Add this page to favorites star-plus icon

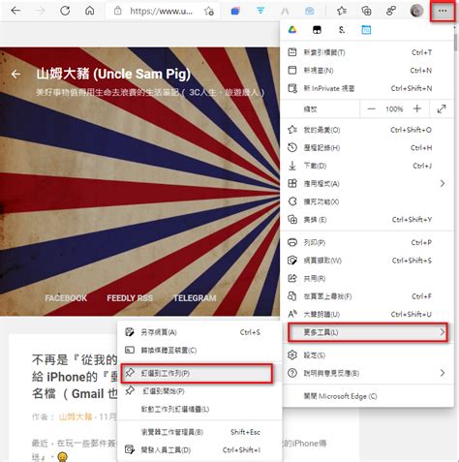(x=209, y=12)
